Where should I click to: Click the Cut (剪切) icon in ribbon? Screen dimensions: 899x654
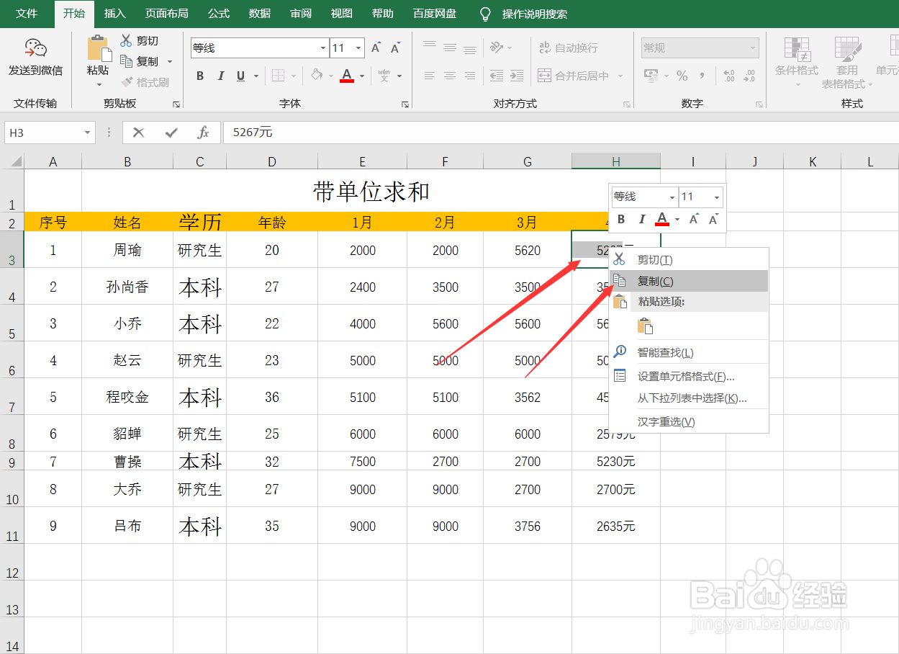point(126,40)
